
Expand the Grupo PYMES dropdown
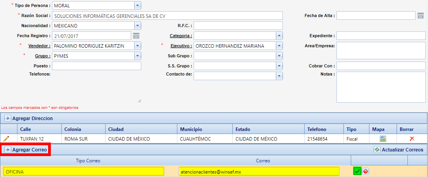pyautogui.click(x=137, y=56)
